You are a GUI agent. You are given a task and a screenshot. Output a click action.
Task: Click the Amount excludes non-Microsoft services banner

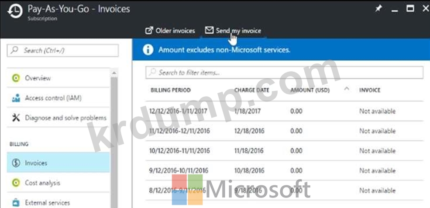[x=281, y=50]
